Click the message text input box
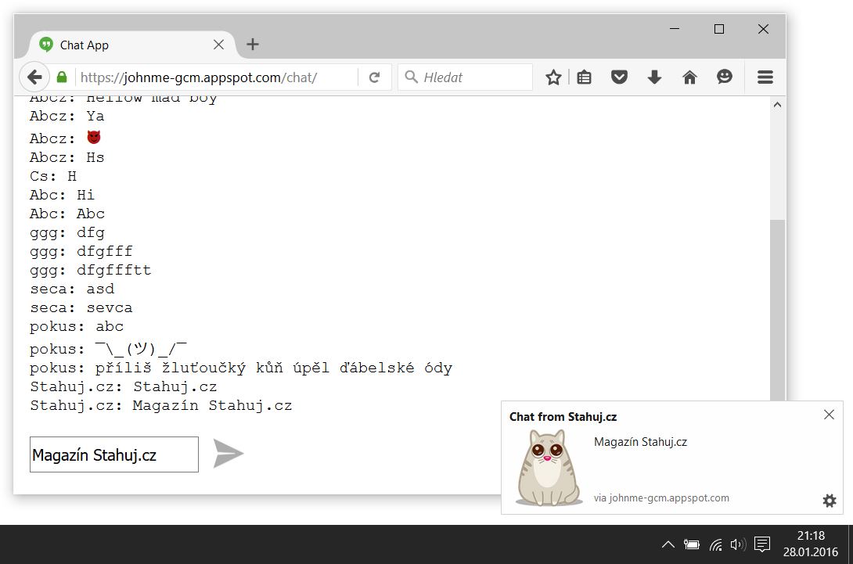The width and height of the screenshot is (853, 564). (114, 454)
